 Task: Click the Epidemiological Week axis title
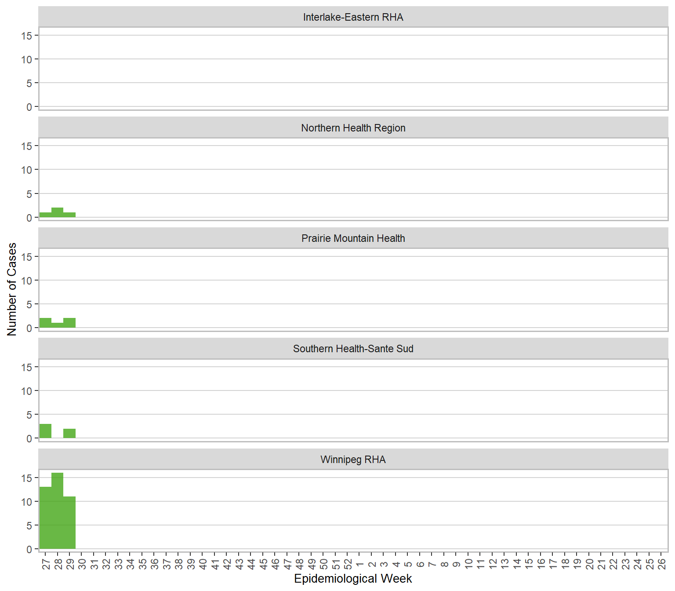pyautogui.click(x=353, y=579)
